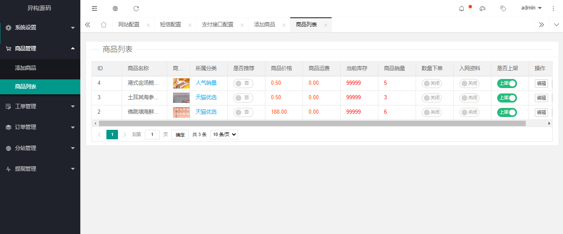
Task: Click the page number input field
Action: tap(152, 134)
